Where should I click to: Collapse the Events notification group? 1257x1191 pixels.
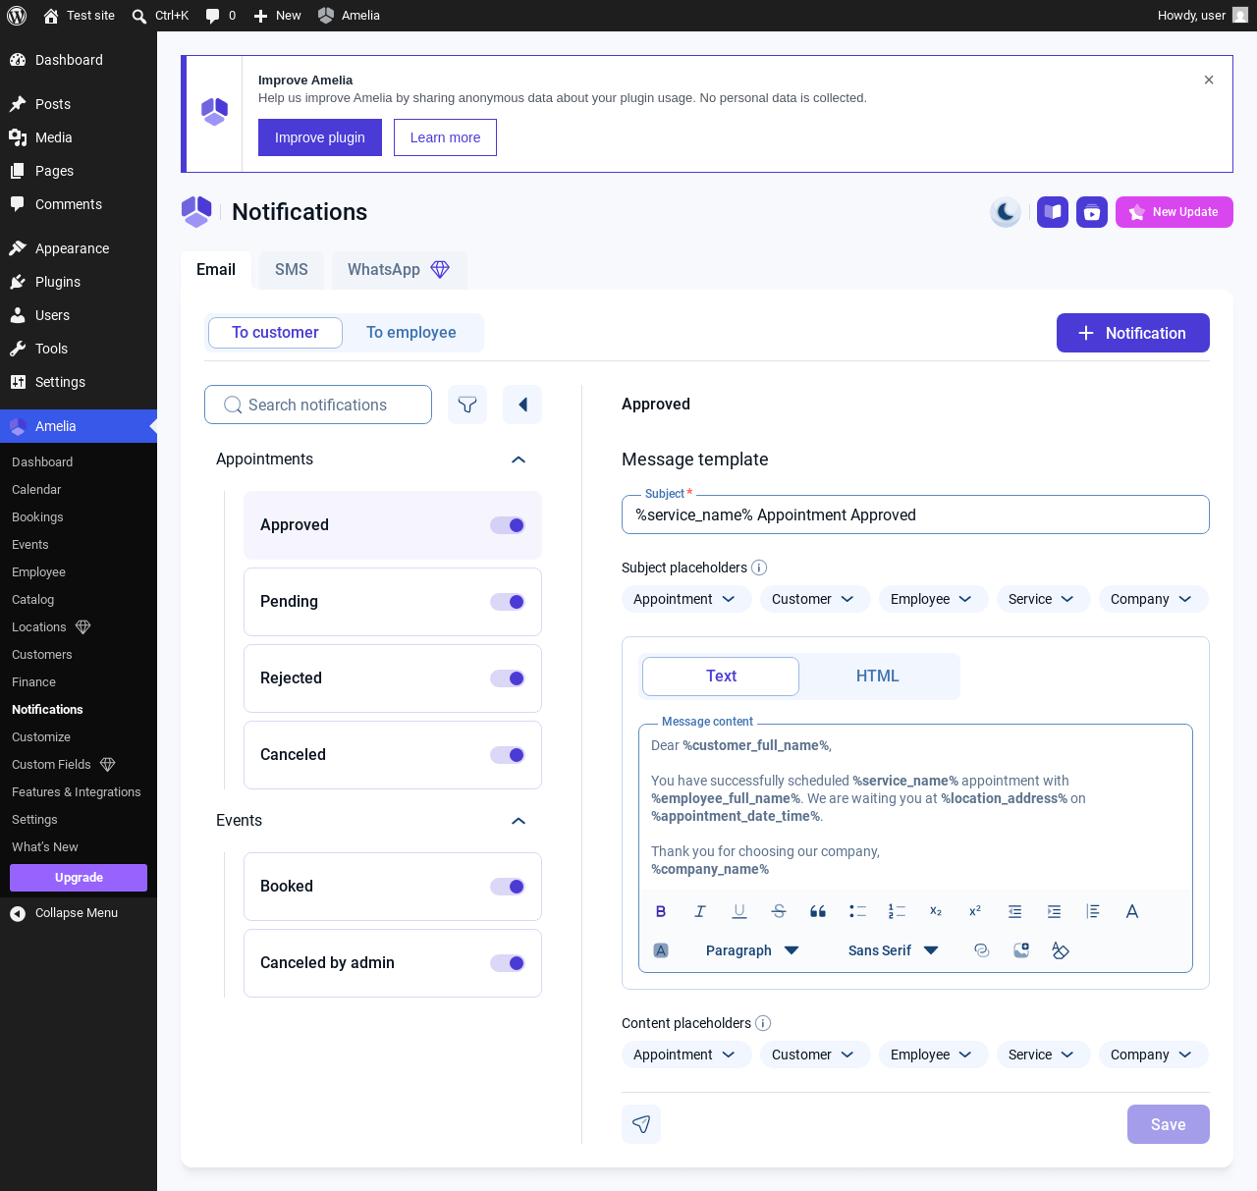519,821
